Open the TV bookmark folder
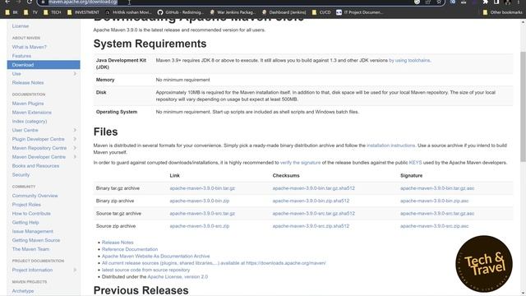This screenshot has width=526, height=296. point(31,12)
